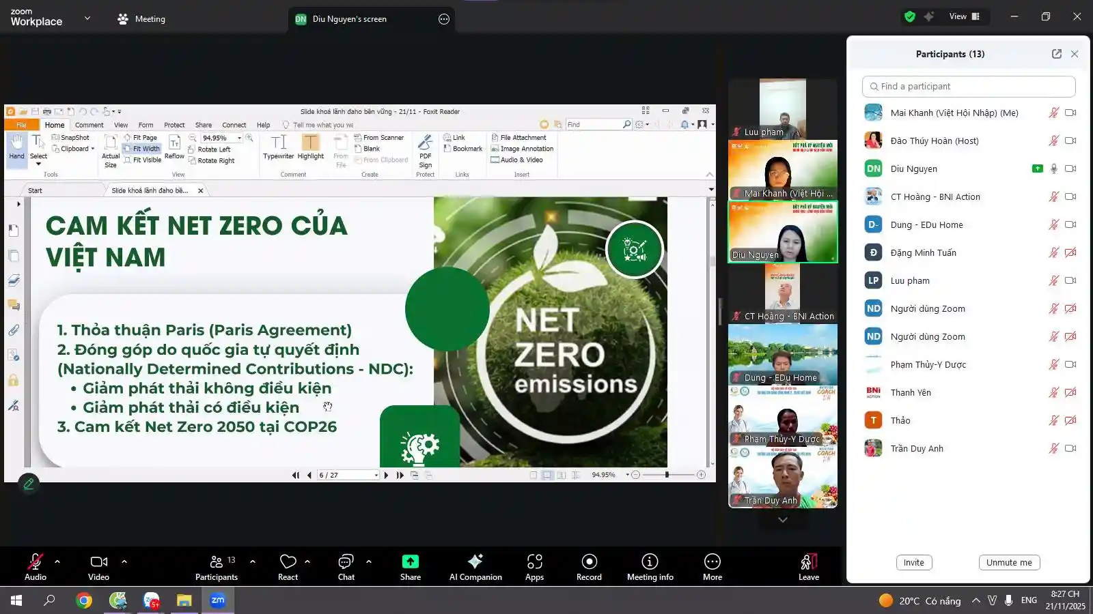The image size is (1093, 614).
Task: Toggle camera with the Video button
Action: 99,561
